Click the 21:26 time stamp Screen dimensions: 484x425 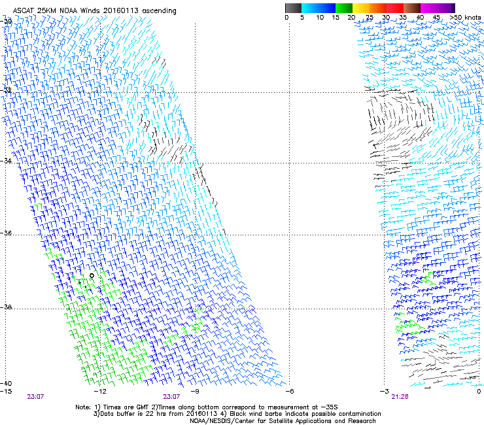[x=400, y=397]
